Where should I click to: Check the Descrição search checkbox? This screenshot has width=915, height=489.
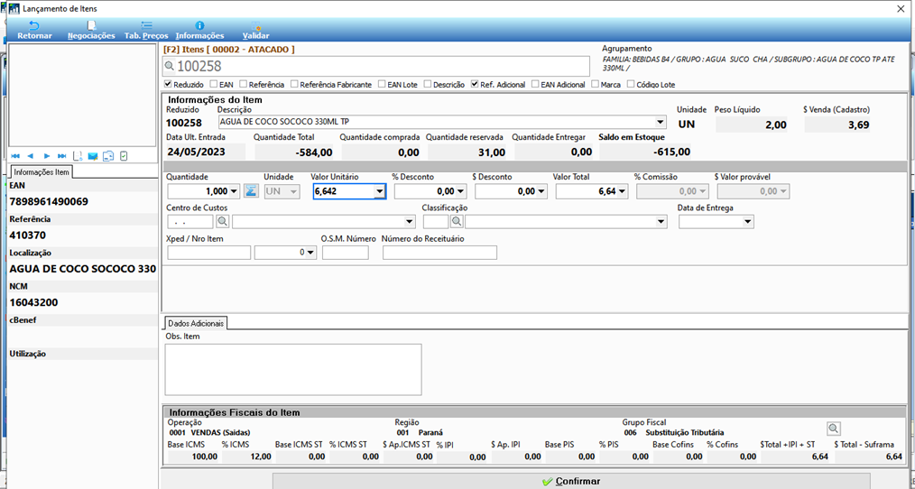(x=428, y=84)
